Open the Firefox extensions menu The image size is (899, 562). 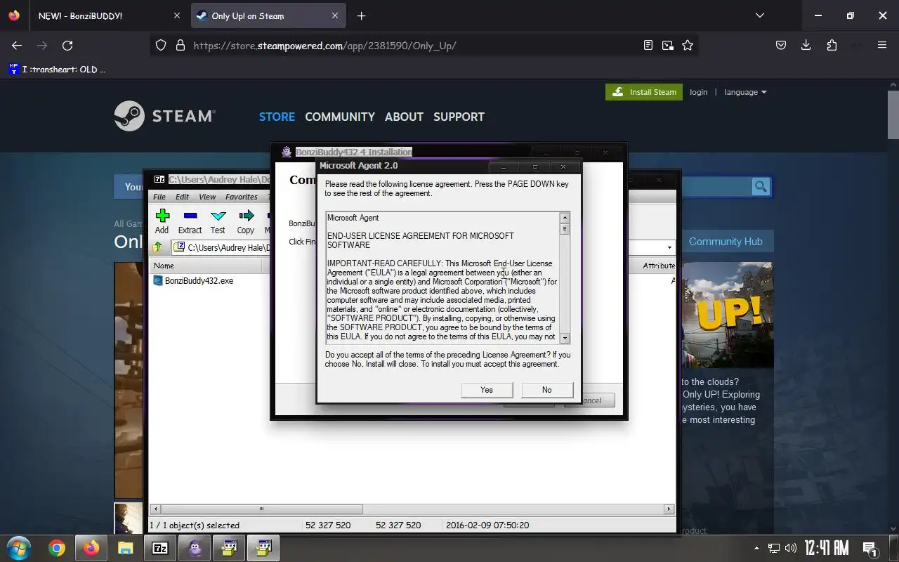click(832, 45)
